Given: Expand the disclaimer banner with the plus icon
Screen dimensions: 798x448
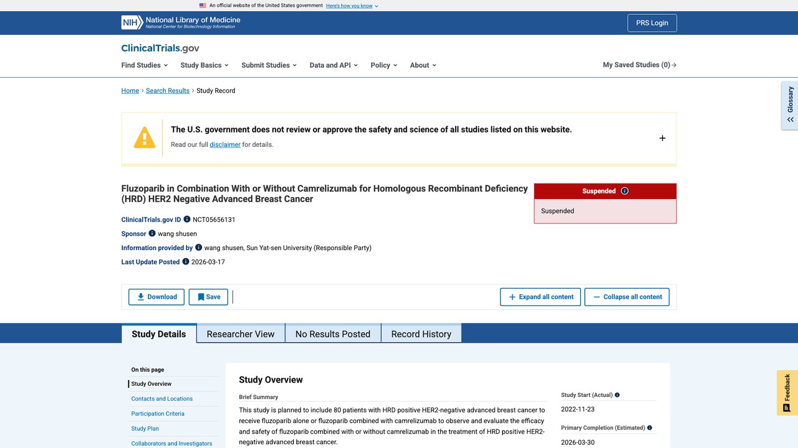Looking at the screenshot, I should tap(662, 138).
